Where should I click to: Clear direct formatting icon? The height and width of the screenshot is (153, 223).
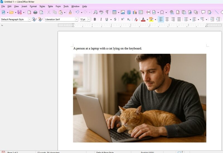pyautogui.click(x=136, y=19)
